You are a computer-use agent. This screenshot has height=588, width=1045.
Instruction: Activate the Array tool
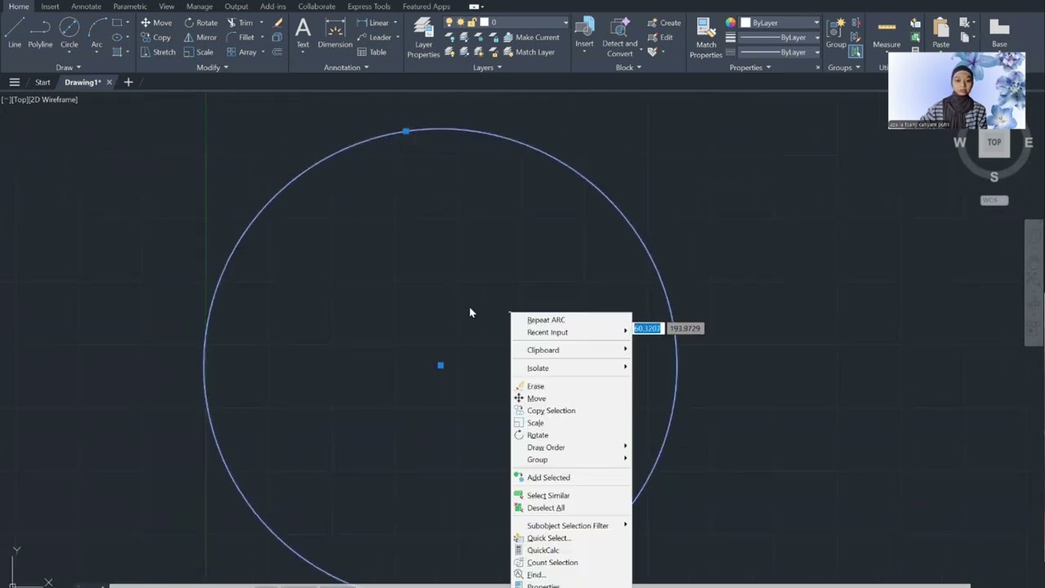pyautogui.click(x=242, y=52)
